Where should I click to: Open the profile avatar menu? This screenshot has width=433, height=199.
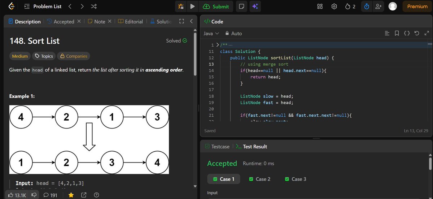[x=393, y=7]
